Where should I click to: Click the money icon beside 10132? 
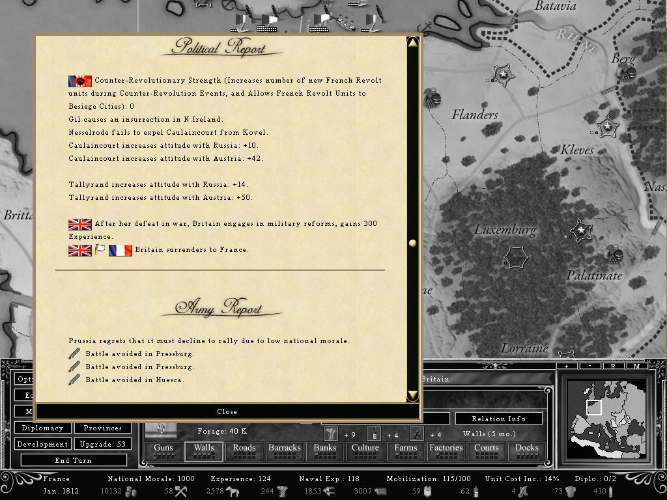pos(130,492)
